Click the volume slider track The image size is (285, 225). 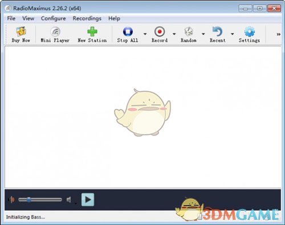pyautogui.click(x=40, y=199)
